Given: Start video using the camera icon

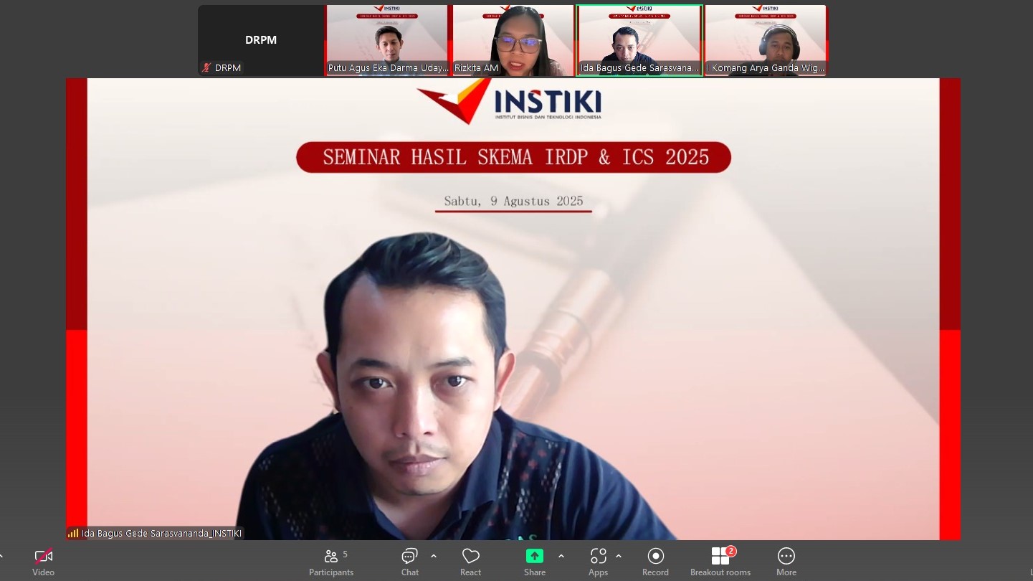Looking at the screenshot, I should pyautogui.click(x=43, y=557).
